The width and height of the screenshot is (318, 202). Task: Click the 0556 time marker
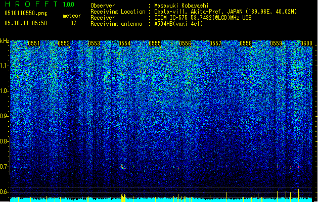(x=185, y=43)
